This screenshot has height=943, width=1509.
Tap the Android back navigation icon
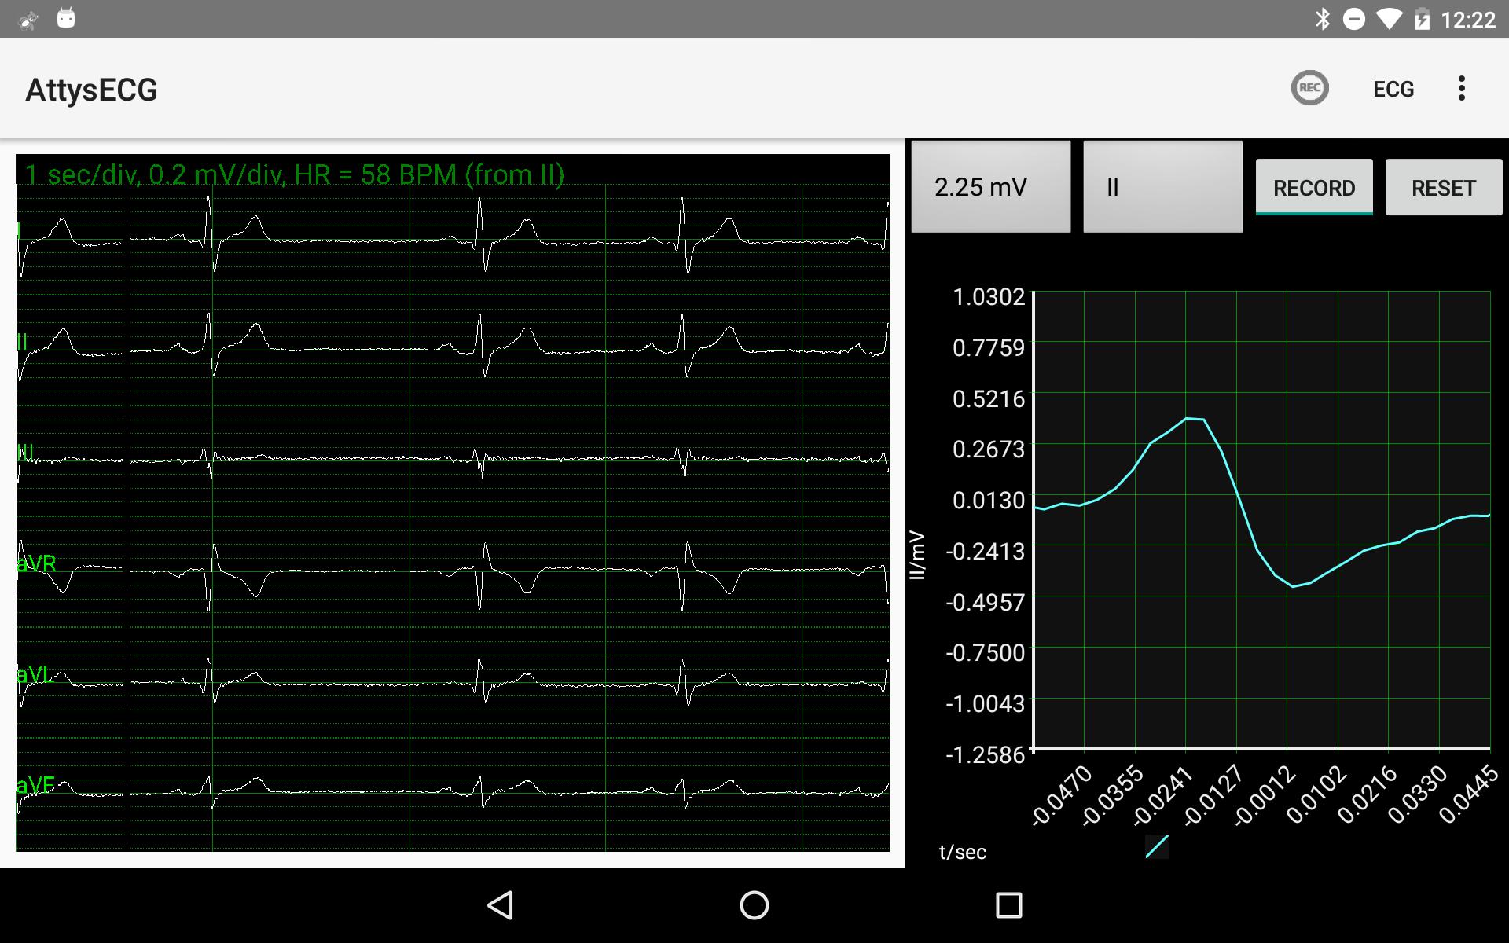coord(501,905)
